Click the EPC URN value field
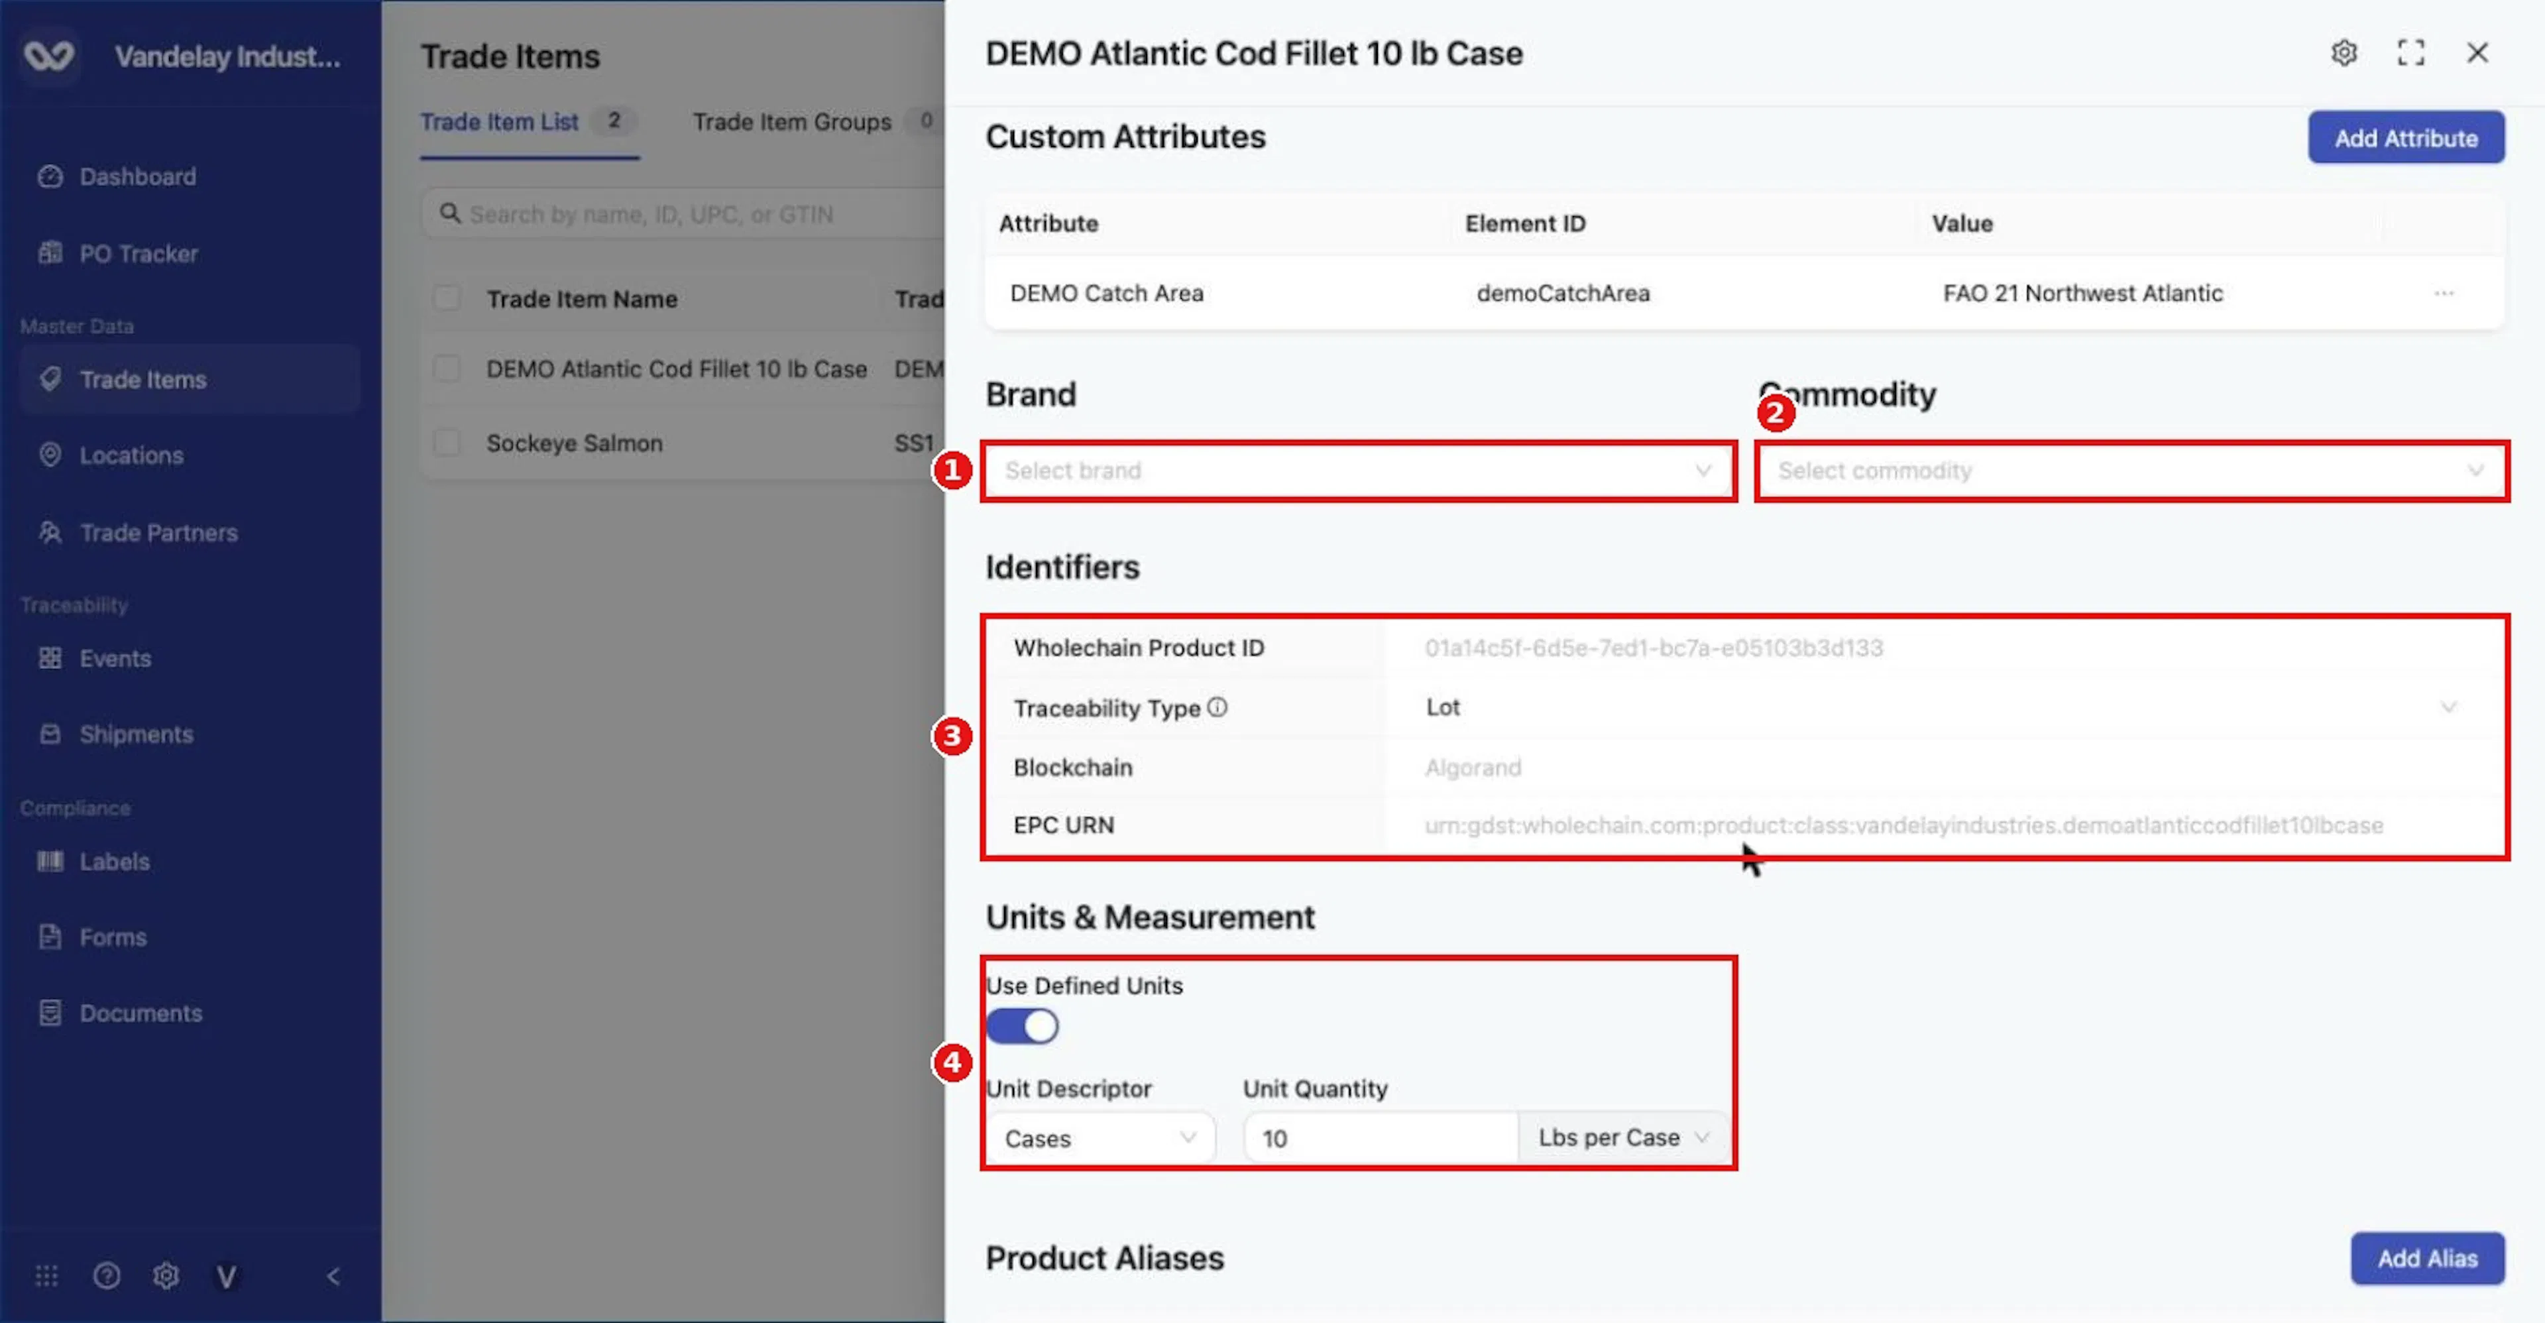Viewport: 2545px width, 1323px height. (1903, 825)
